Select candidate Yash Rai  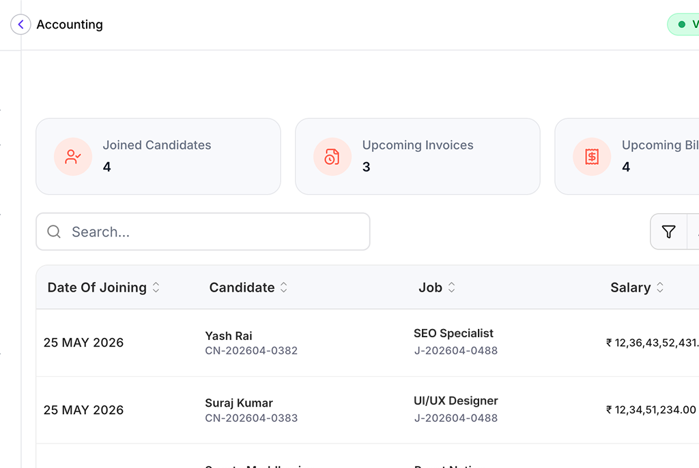229,335
